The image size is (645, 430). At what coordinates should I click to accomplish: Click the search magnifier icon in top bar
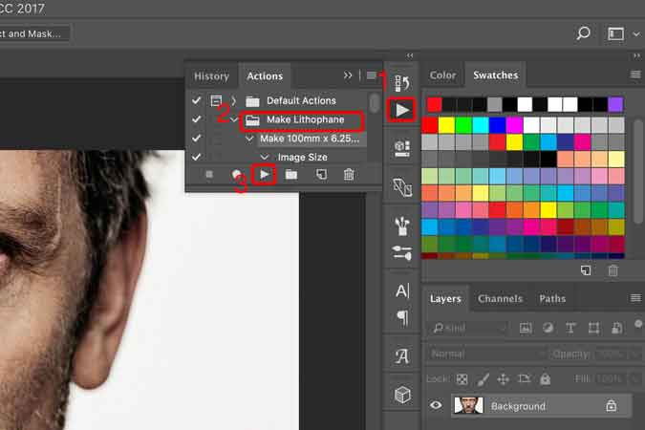click(583, 33)
